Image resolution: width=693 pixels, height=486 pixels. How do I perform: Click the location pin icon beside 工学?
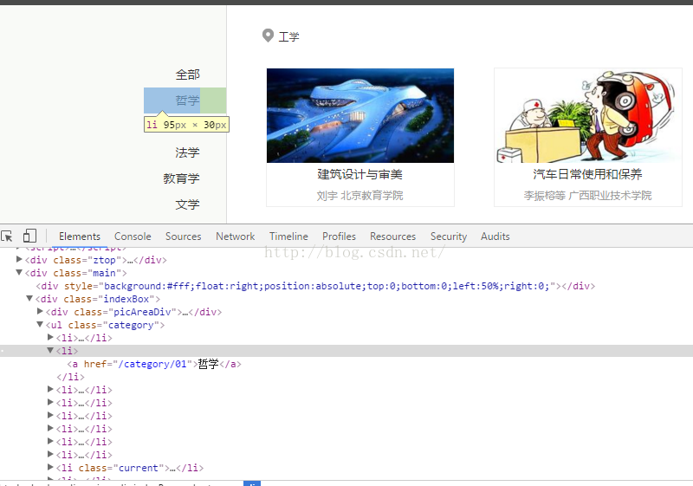pos(268,36)
